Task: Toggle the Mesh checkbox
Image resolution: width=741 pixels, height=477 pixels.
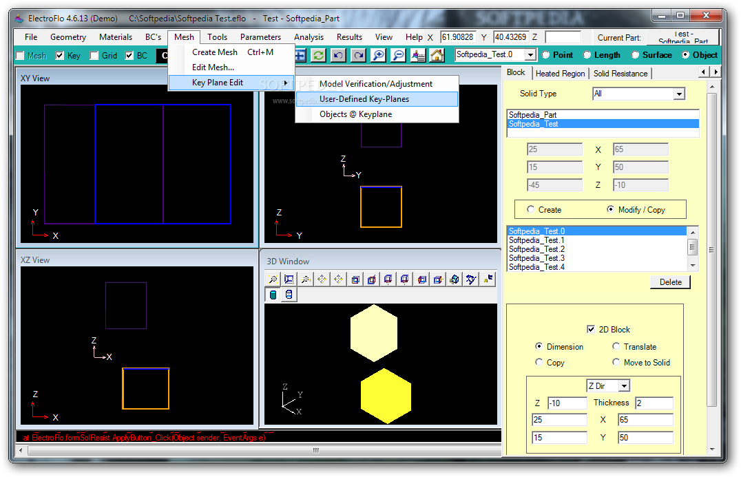Action: 20,56
